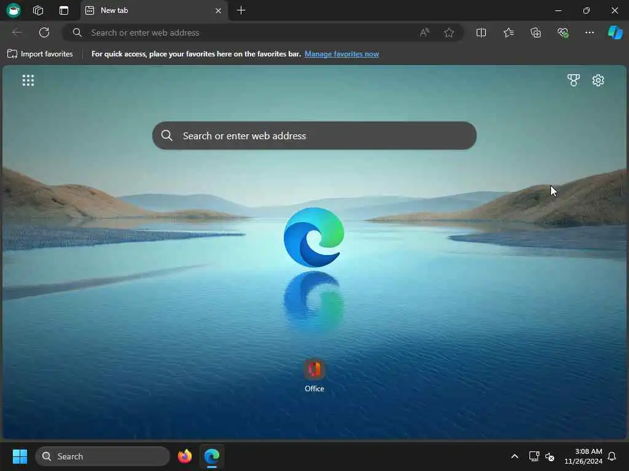Launch Firefox from the taskbar
This screenshot has height=471, width=629.
[x=185, y=456]
